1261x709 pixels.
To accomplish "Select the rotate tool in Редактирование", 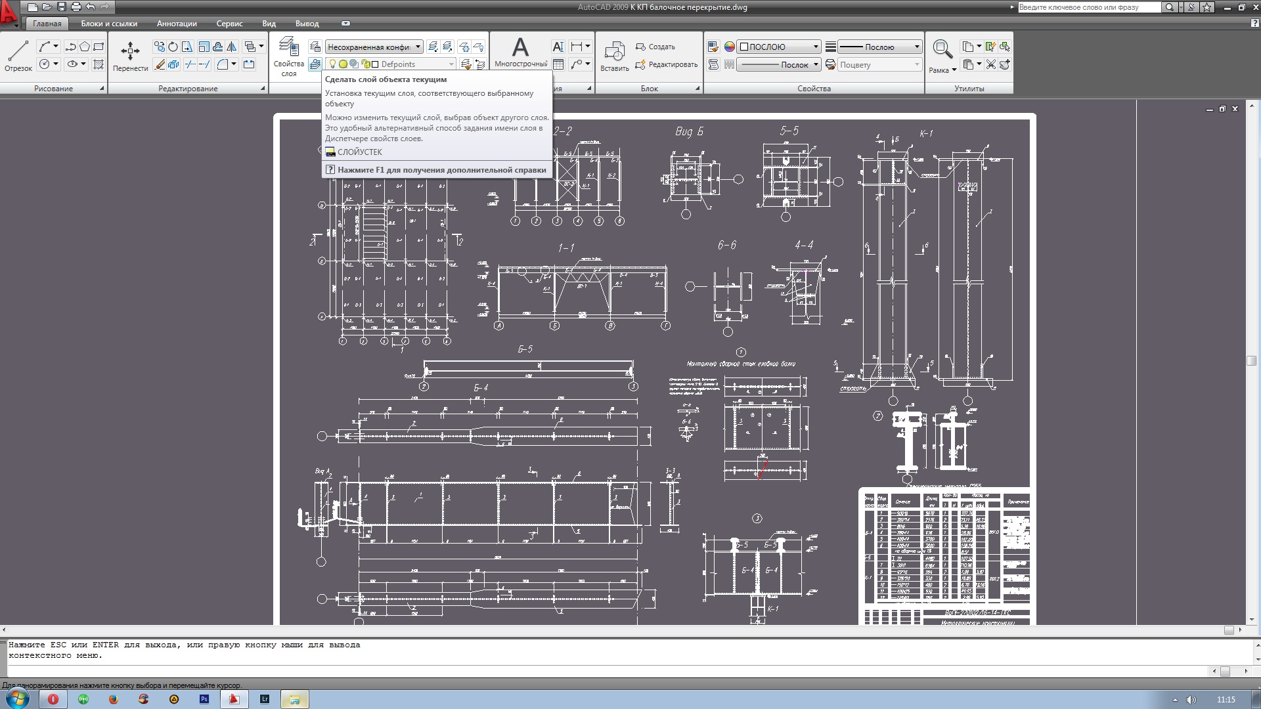I will coord(173,47).
